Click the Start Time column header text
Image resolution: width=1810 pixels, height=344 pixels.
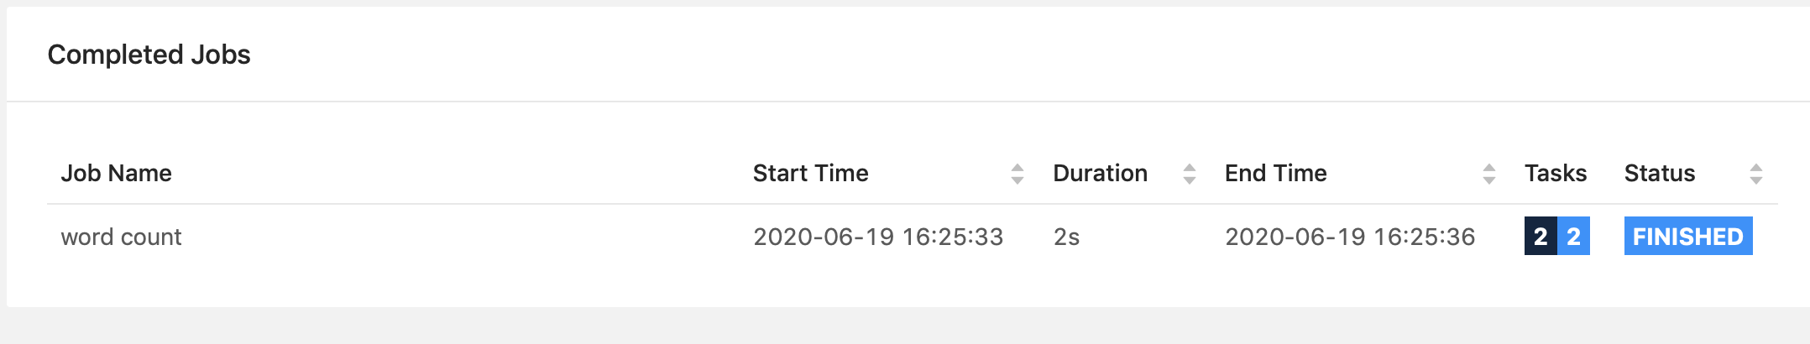pos(810,174)
